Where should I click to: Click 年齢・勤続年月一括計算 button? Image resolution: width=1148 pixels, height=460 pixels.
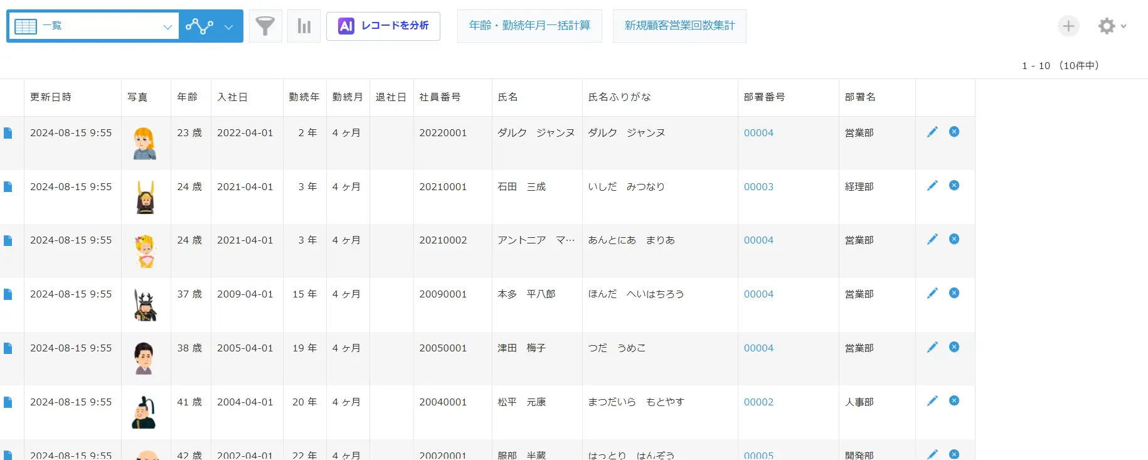[x=529, y=26]
